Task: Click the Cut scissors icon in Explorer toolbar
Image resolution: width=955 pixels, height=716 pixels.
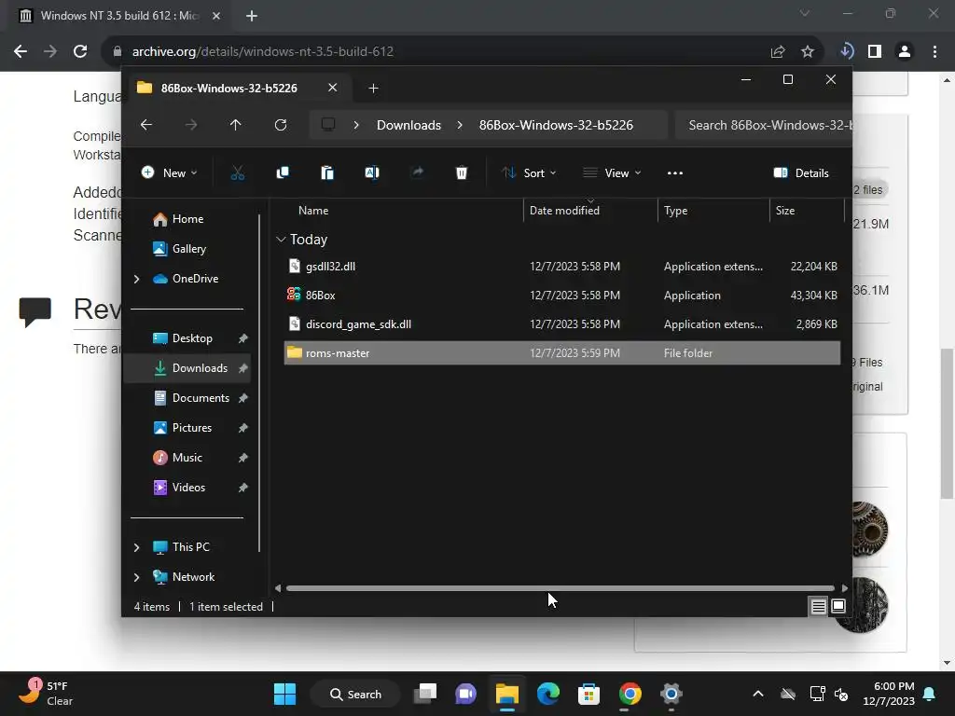Action: click(238, 173)
